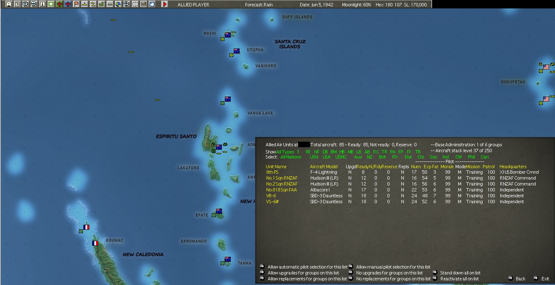
Task: Click the grey ship on green icon
Action: (109, 4)
